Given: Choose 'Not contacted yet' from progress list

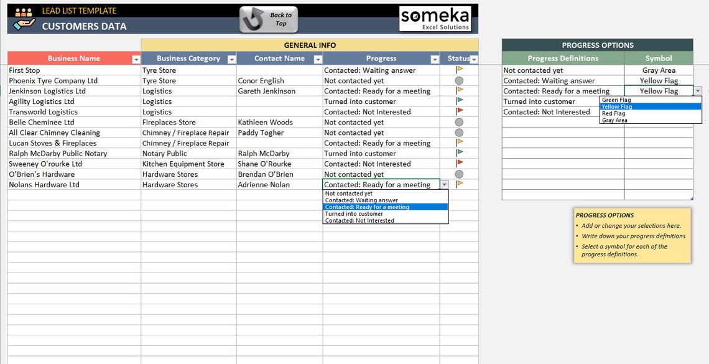Looking at the screenshot, I should (386, 194).
